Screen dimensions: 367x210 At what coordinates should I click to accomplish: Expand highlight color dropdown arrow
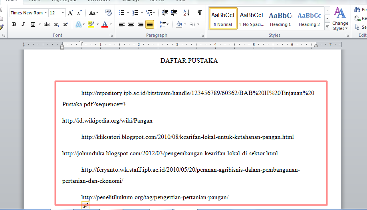[x=97, y=24]
